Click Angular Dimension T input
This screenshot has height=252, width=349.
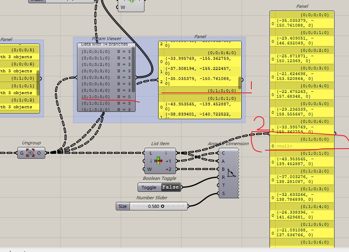[223, 185]
